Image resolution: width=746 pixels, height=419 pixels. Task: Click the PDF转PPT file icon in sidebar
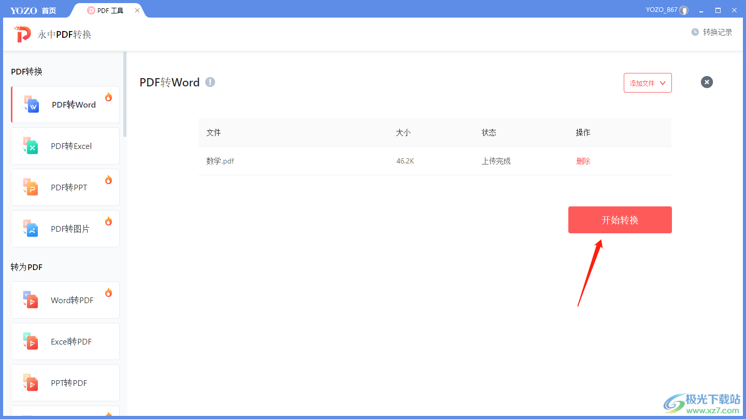tap(31, 187)
